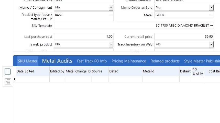The height and width of the screenshot is (123, 220).
Task: Click the Last purchase cost field
Action: point(83,36)
